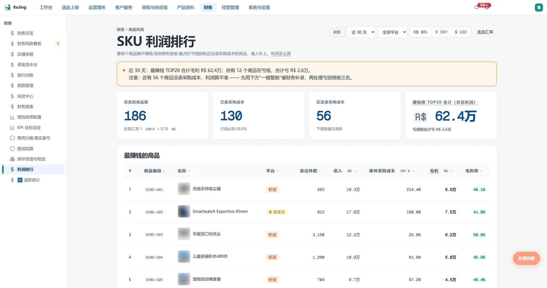Viewport: 547px width, 288px height.
Task: Sort table by 卖出件数 column
Action: 310,171
